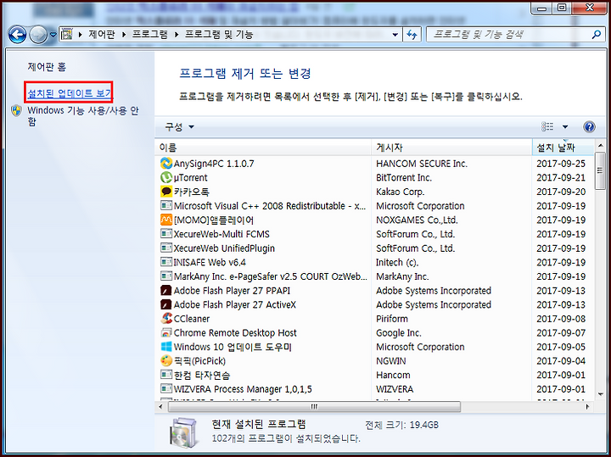Select the install date 2017-09-08
Screen dimensions: 611x457
[x=561, y=319]
